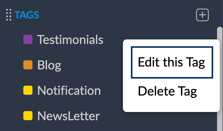Image resolution: width=223 pixels, height=131 pixels.
Task: Open the Testimonials tag
Action: [x=70, y=40]
